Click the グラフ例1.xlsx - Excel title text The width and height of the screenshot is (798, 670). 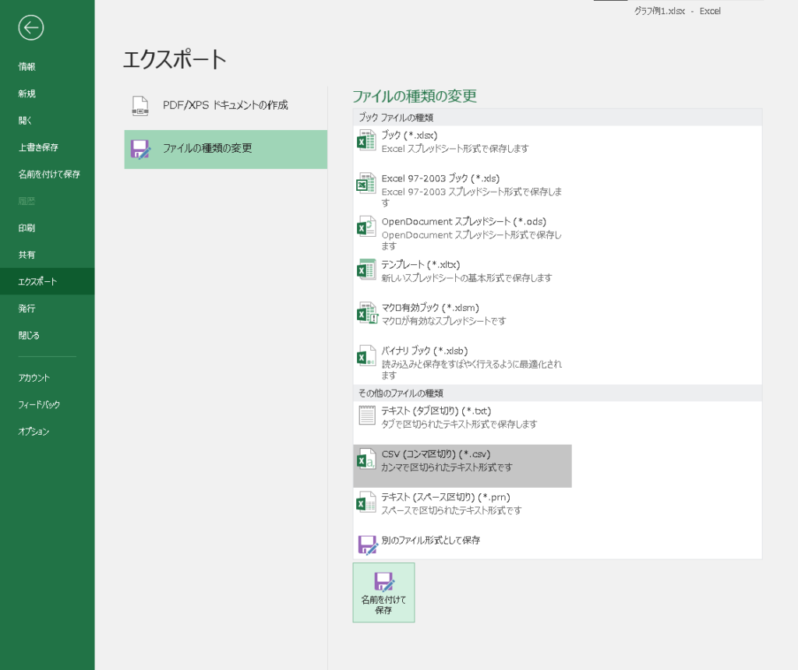[x=677, y=11]
